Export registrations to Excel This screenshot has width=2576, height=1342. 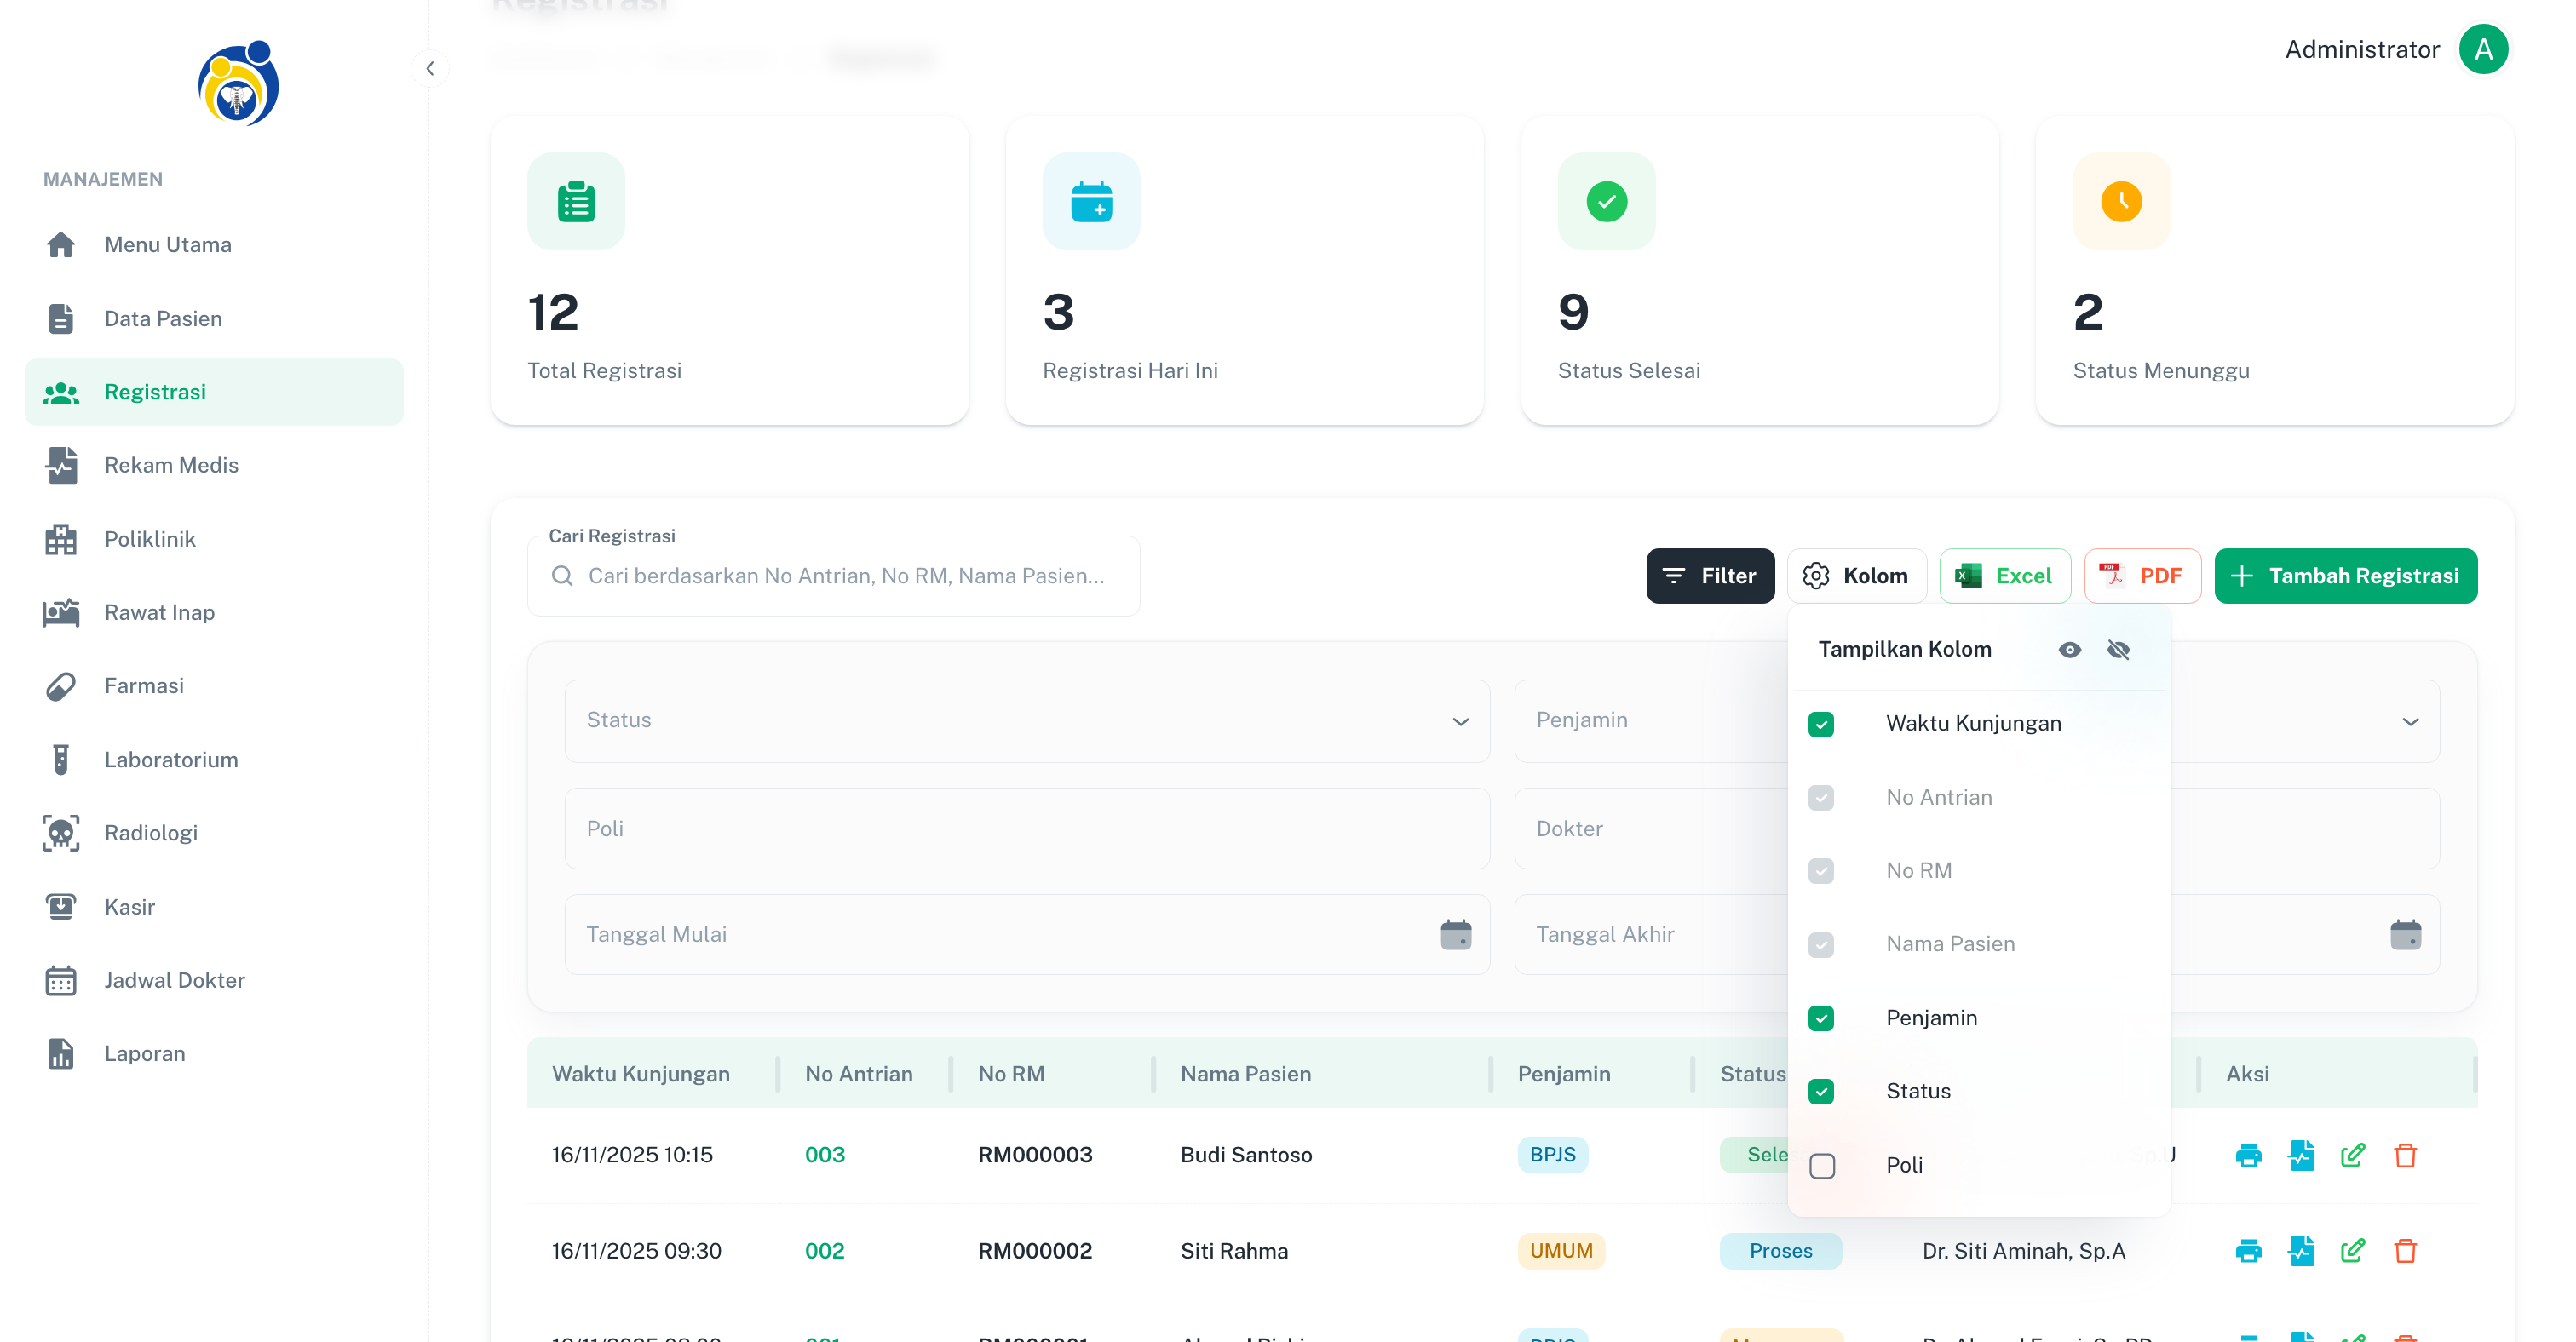click(x=2004, y=576)
